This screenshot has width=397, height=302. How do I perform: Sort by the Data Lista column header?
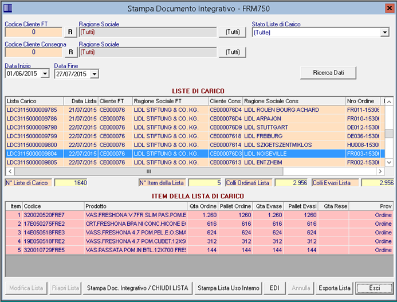(81, 101)
